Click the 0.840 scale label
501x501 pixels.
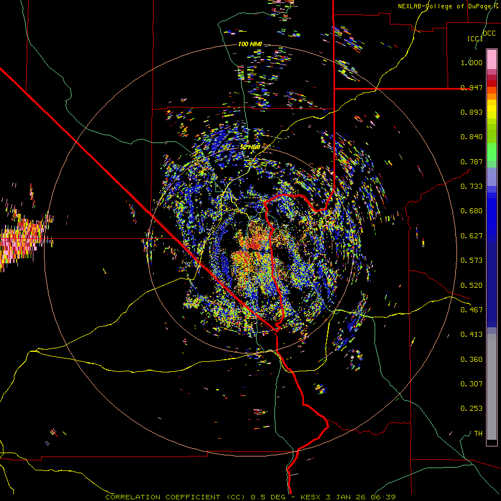tap(471, 137)
